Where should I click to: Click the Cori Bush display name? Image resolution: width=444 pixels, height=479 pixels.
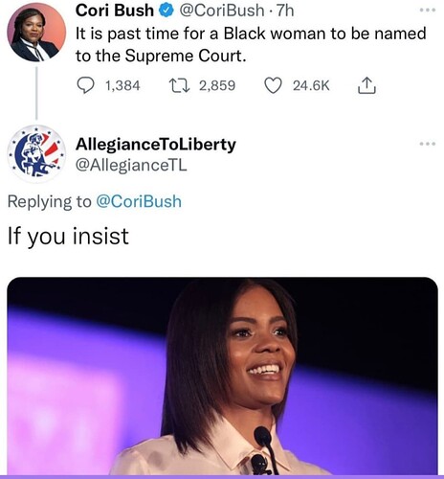pos(115,11)
